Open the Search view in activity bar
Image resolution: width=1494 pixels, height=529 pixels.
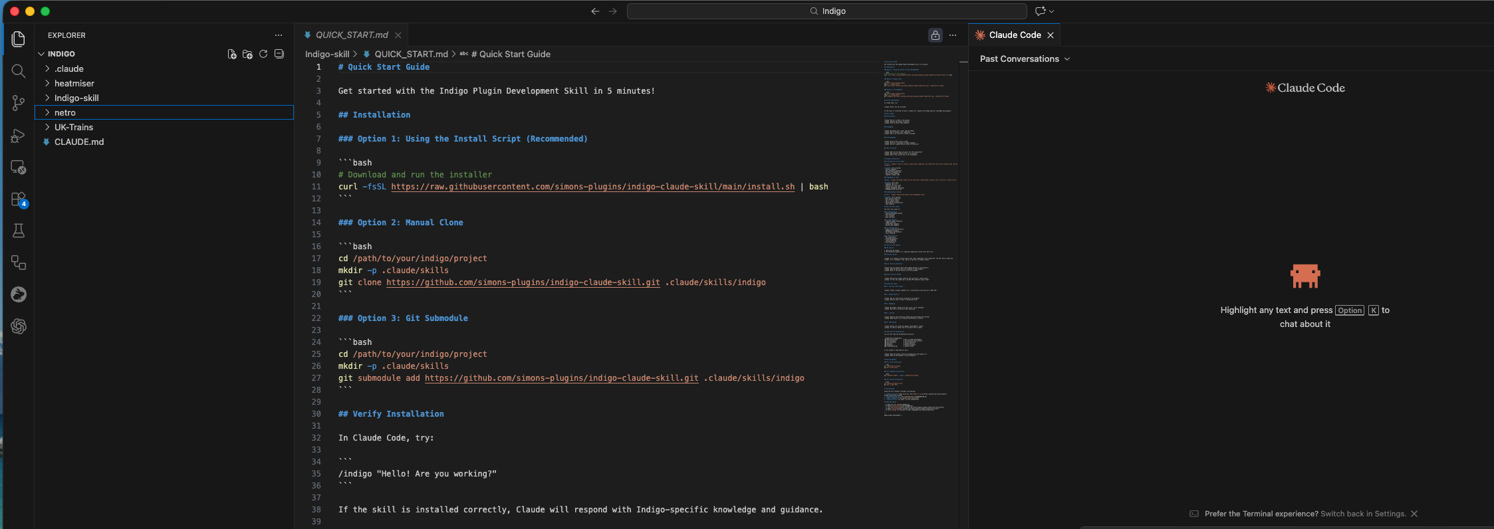click(19, 71)
